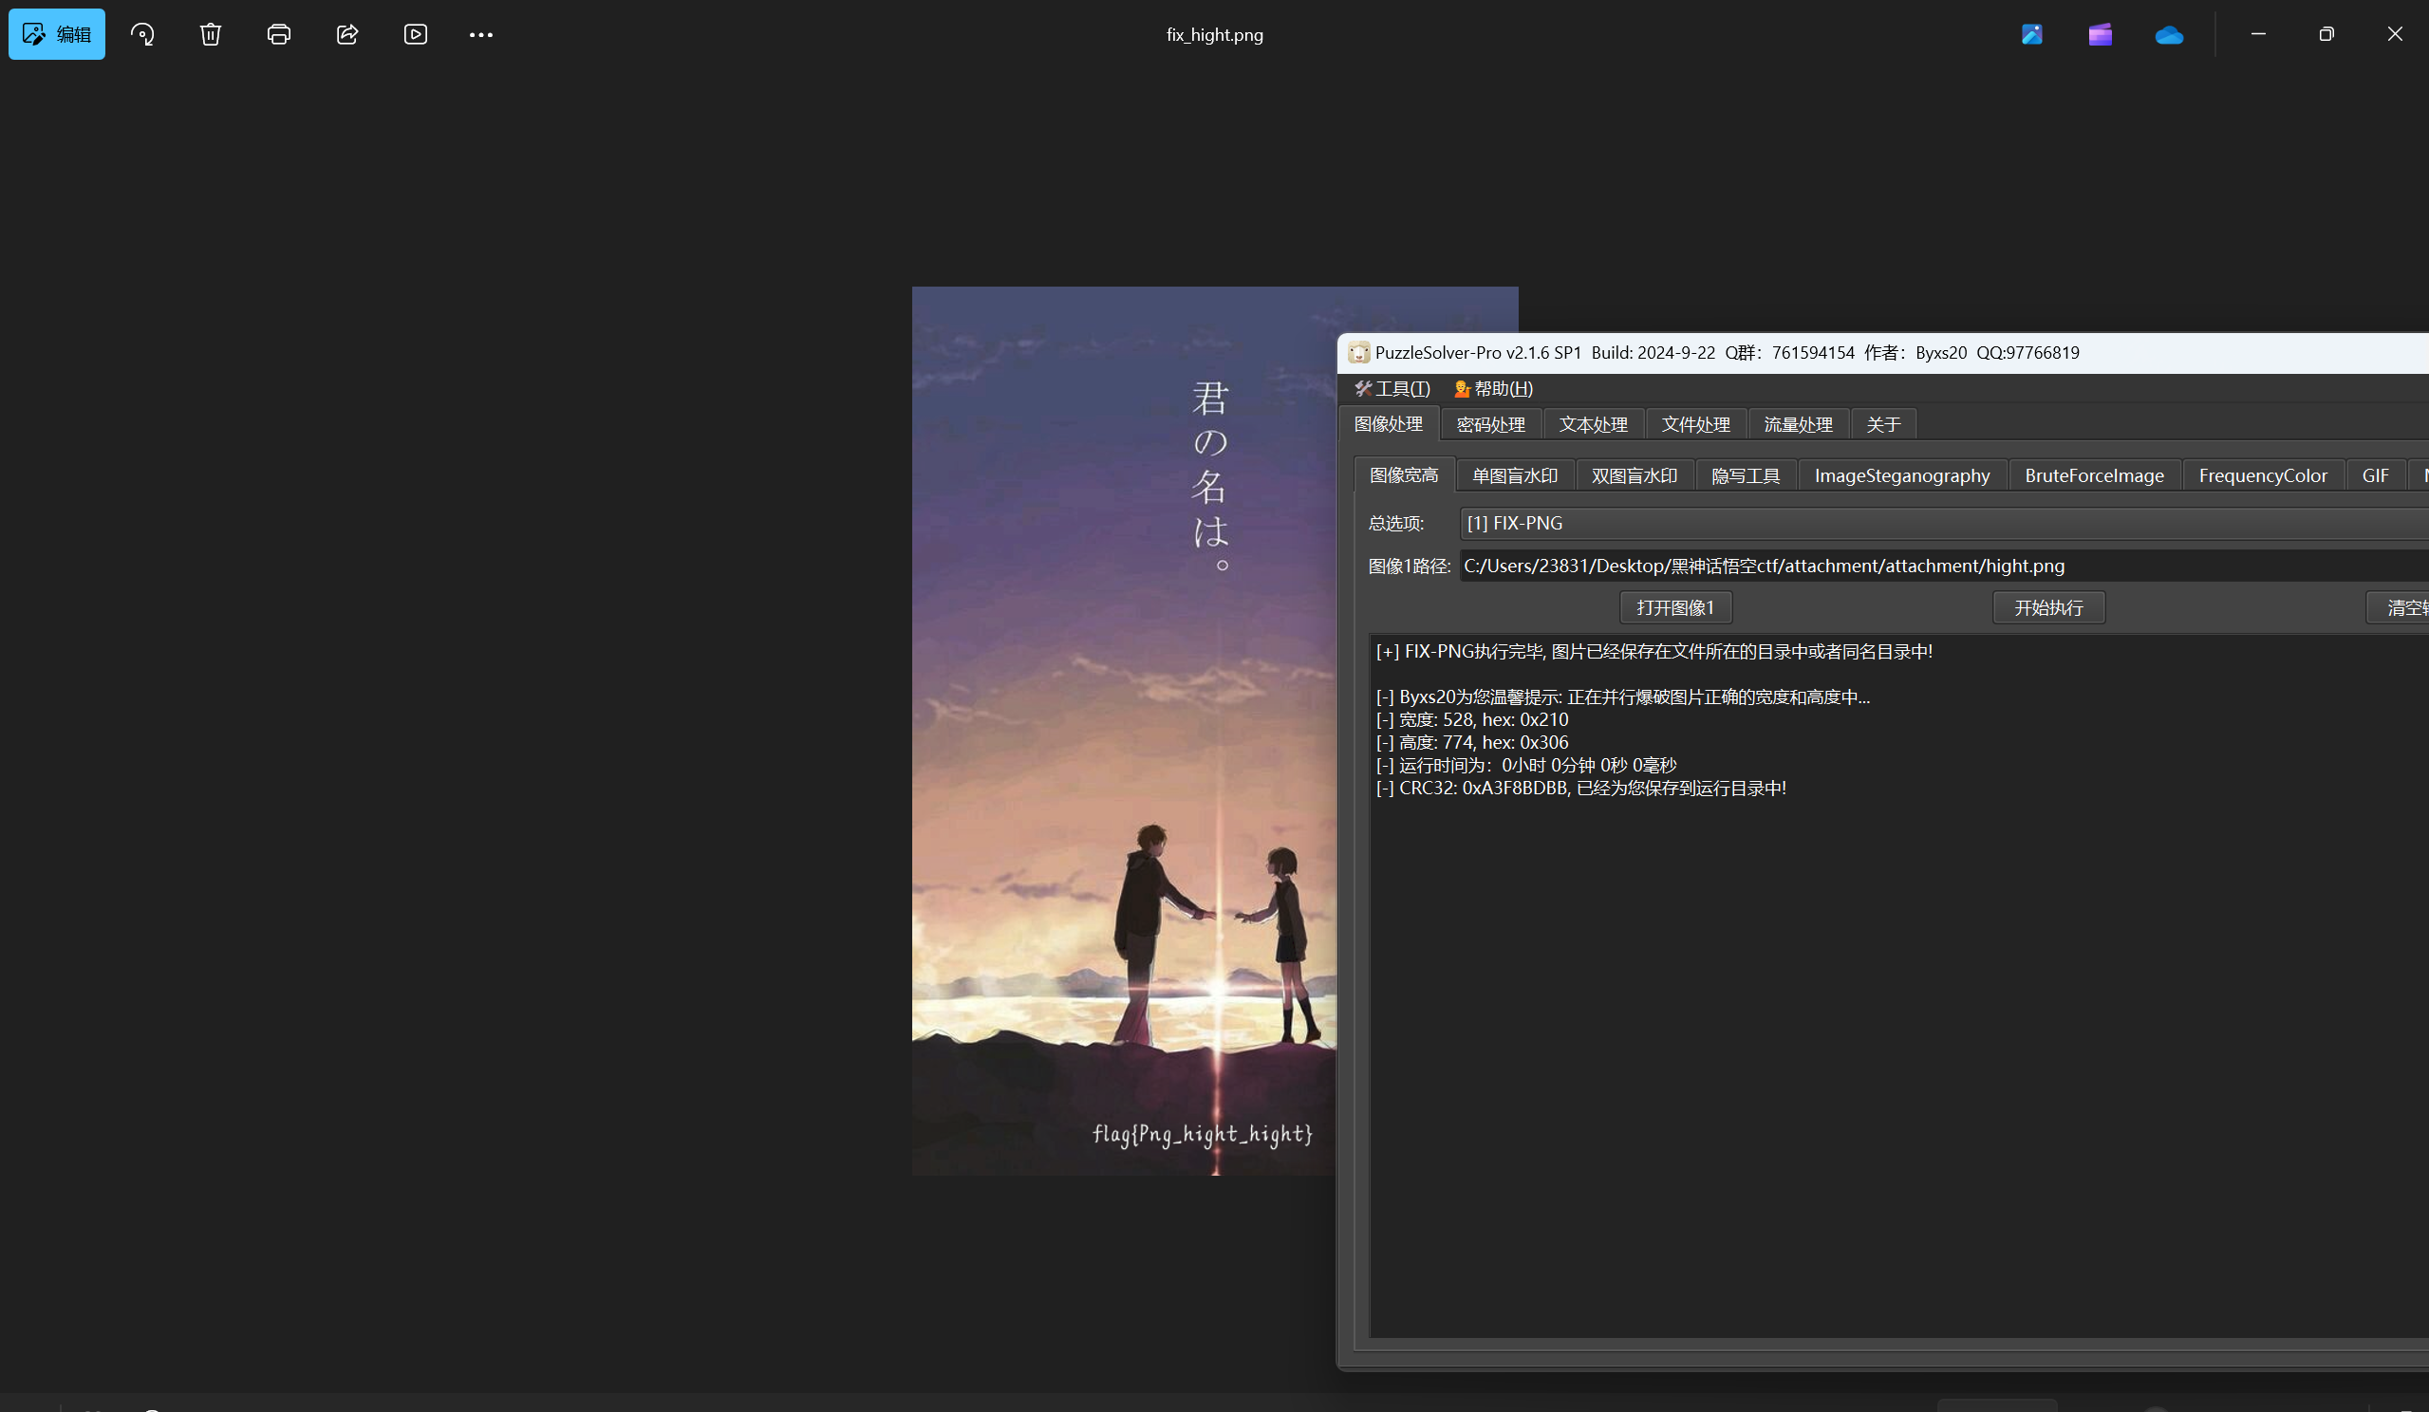Switch to the 文本处理 tab
The image size is (2429, 1412).
pyautogui.click(x=1594, y=424)
